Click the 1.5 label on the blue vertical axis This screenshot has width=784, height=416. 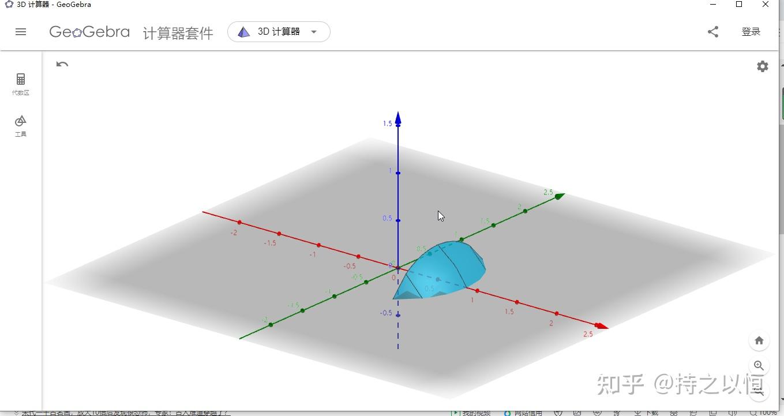387,123
